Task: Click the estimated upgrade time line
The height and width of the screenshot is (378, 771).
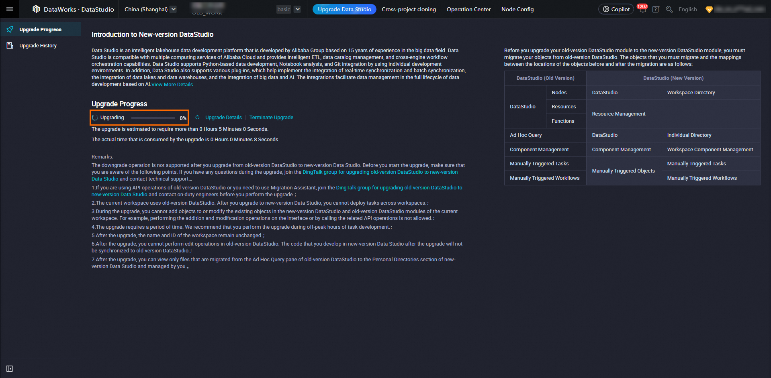Action: coord(180,129)
